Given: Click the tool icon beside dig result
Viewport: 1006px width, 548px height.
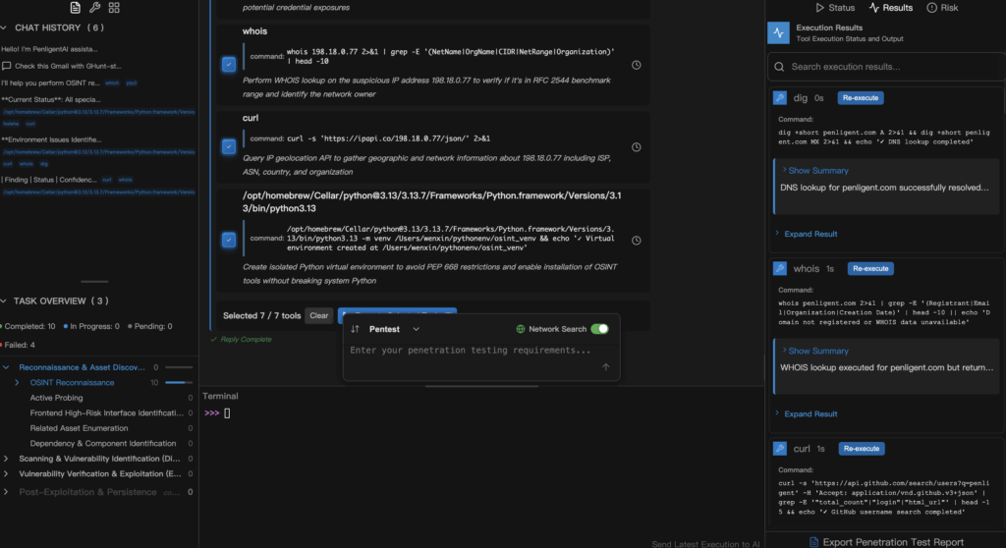Looking at the screenshot, I should click(780, 98).
